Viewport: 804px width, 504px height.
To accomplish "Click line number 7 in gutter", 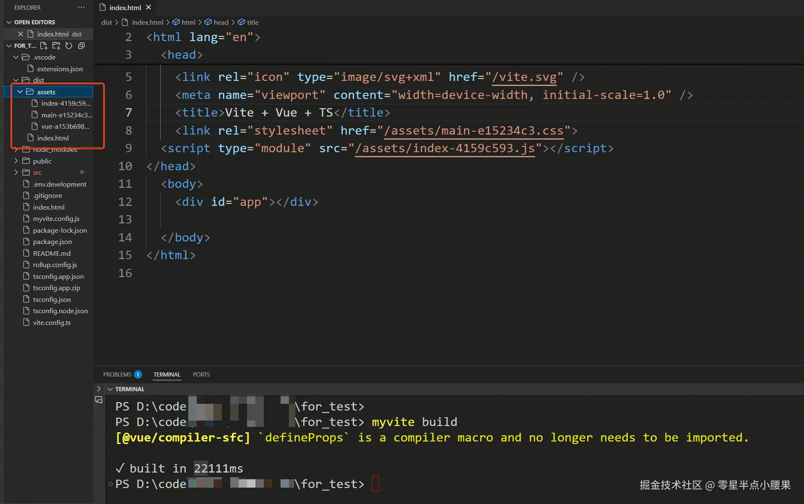I will [128, 113].
